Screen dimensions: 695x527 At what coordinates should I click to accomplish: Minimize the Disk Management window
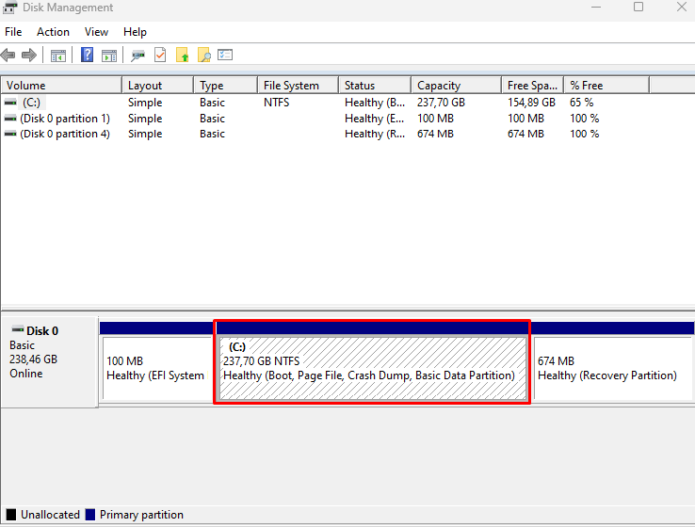596,7
